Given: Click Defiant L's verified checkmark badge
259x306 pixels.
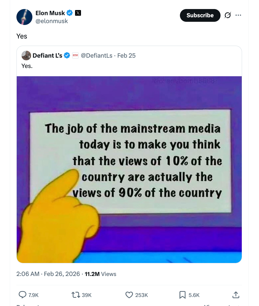Looking at the screenshot, I should pos(67,56).
